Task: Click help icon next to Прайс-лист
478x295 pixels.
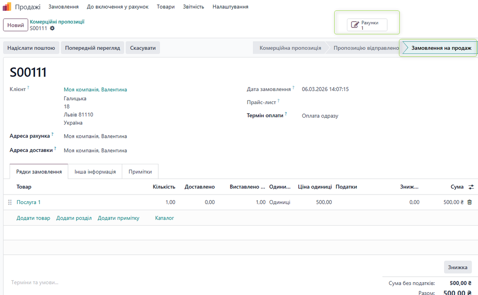Action: 278,100
